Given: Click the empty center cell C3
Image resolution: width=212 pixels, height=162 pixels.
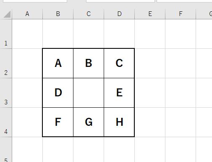Looking at the screenshot, I should tap(89, 93).
